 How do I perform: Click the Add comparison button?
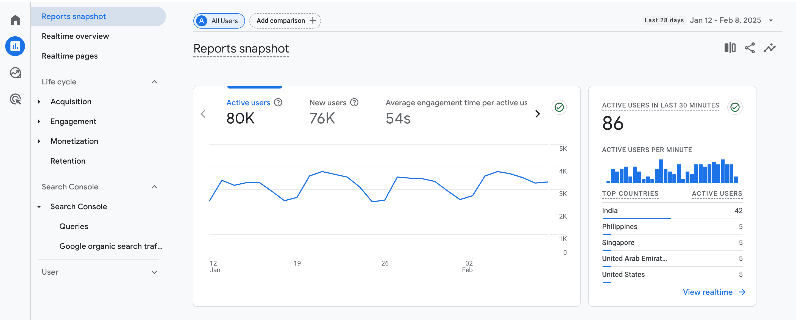(285, 21)
